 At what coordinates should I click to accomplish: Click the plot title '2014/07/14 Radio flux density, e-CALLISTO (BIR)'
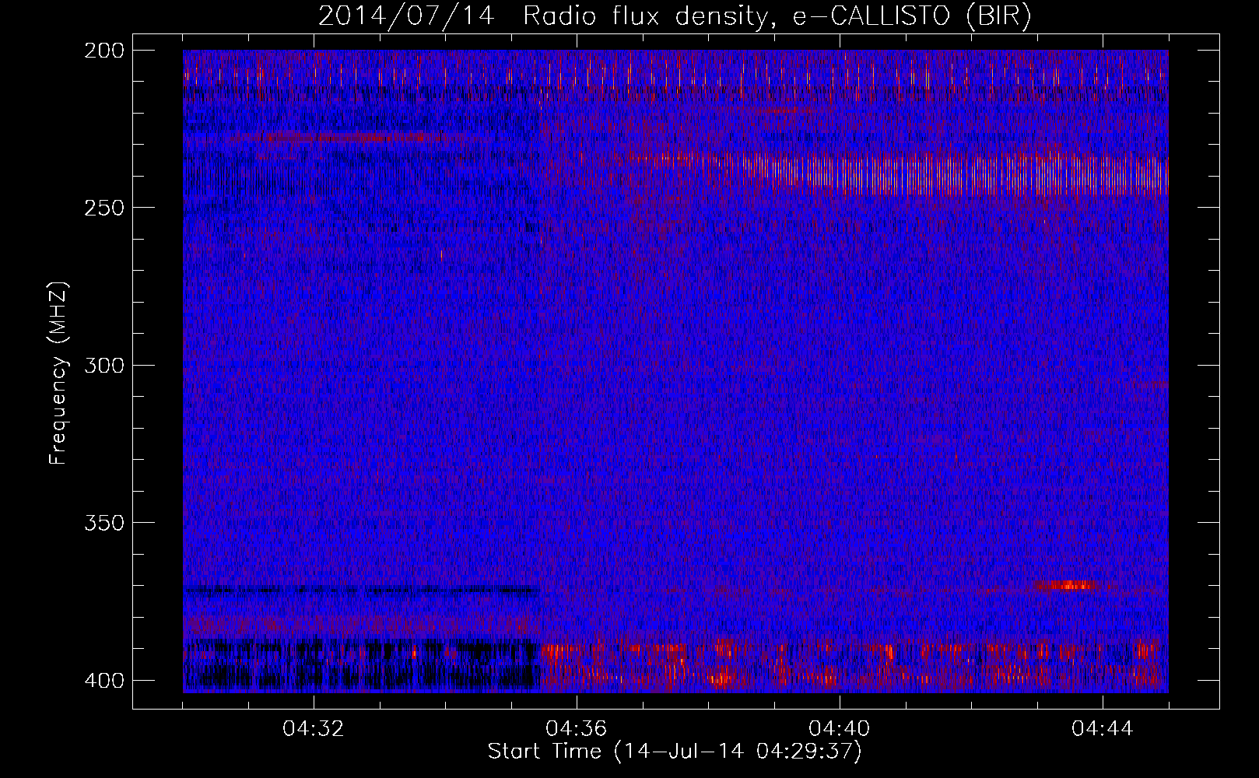(x=675, y=16)
